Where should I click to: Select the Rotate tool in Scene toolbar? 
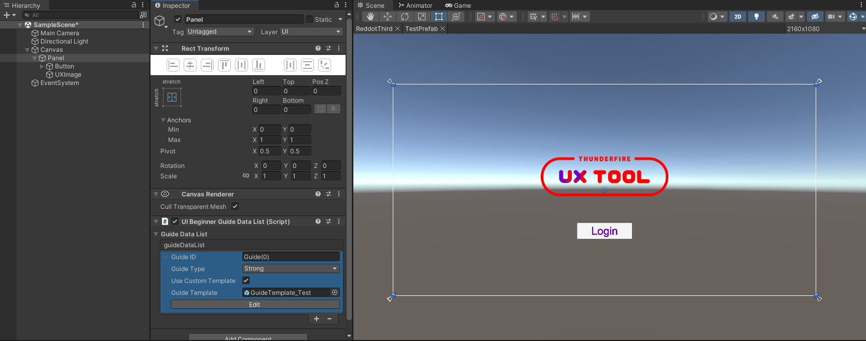point(405,17)
